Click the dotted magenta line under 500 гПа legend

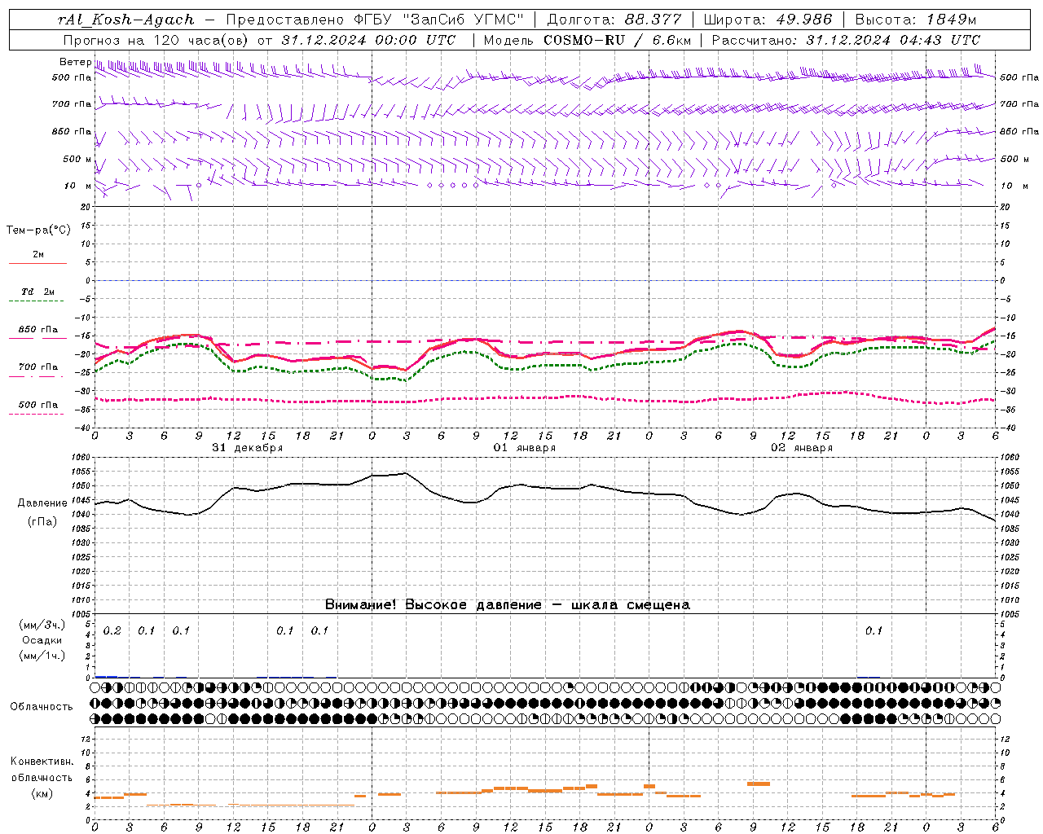37,415
